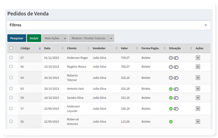The width and height of the screenshot is (218, 138).
Task: Expand the Filtros panel with plus icon
Action: pyautogui.click(x=206, y=25)
